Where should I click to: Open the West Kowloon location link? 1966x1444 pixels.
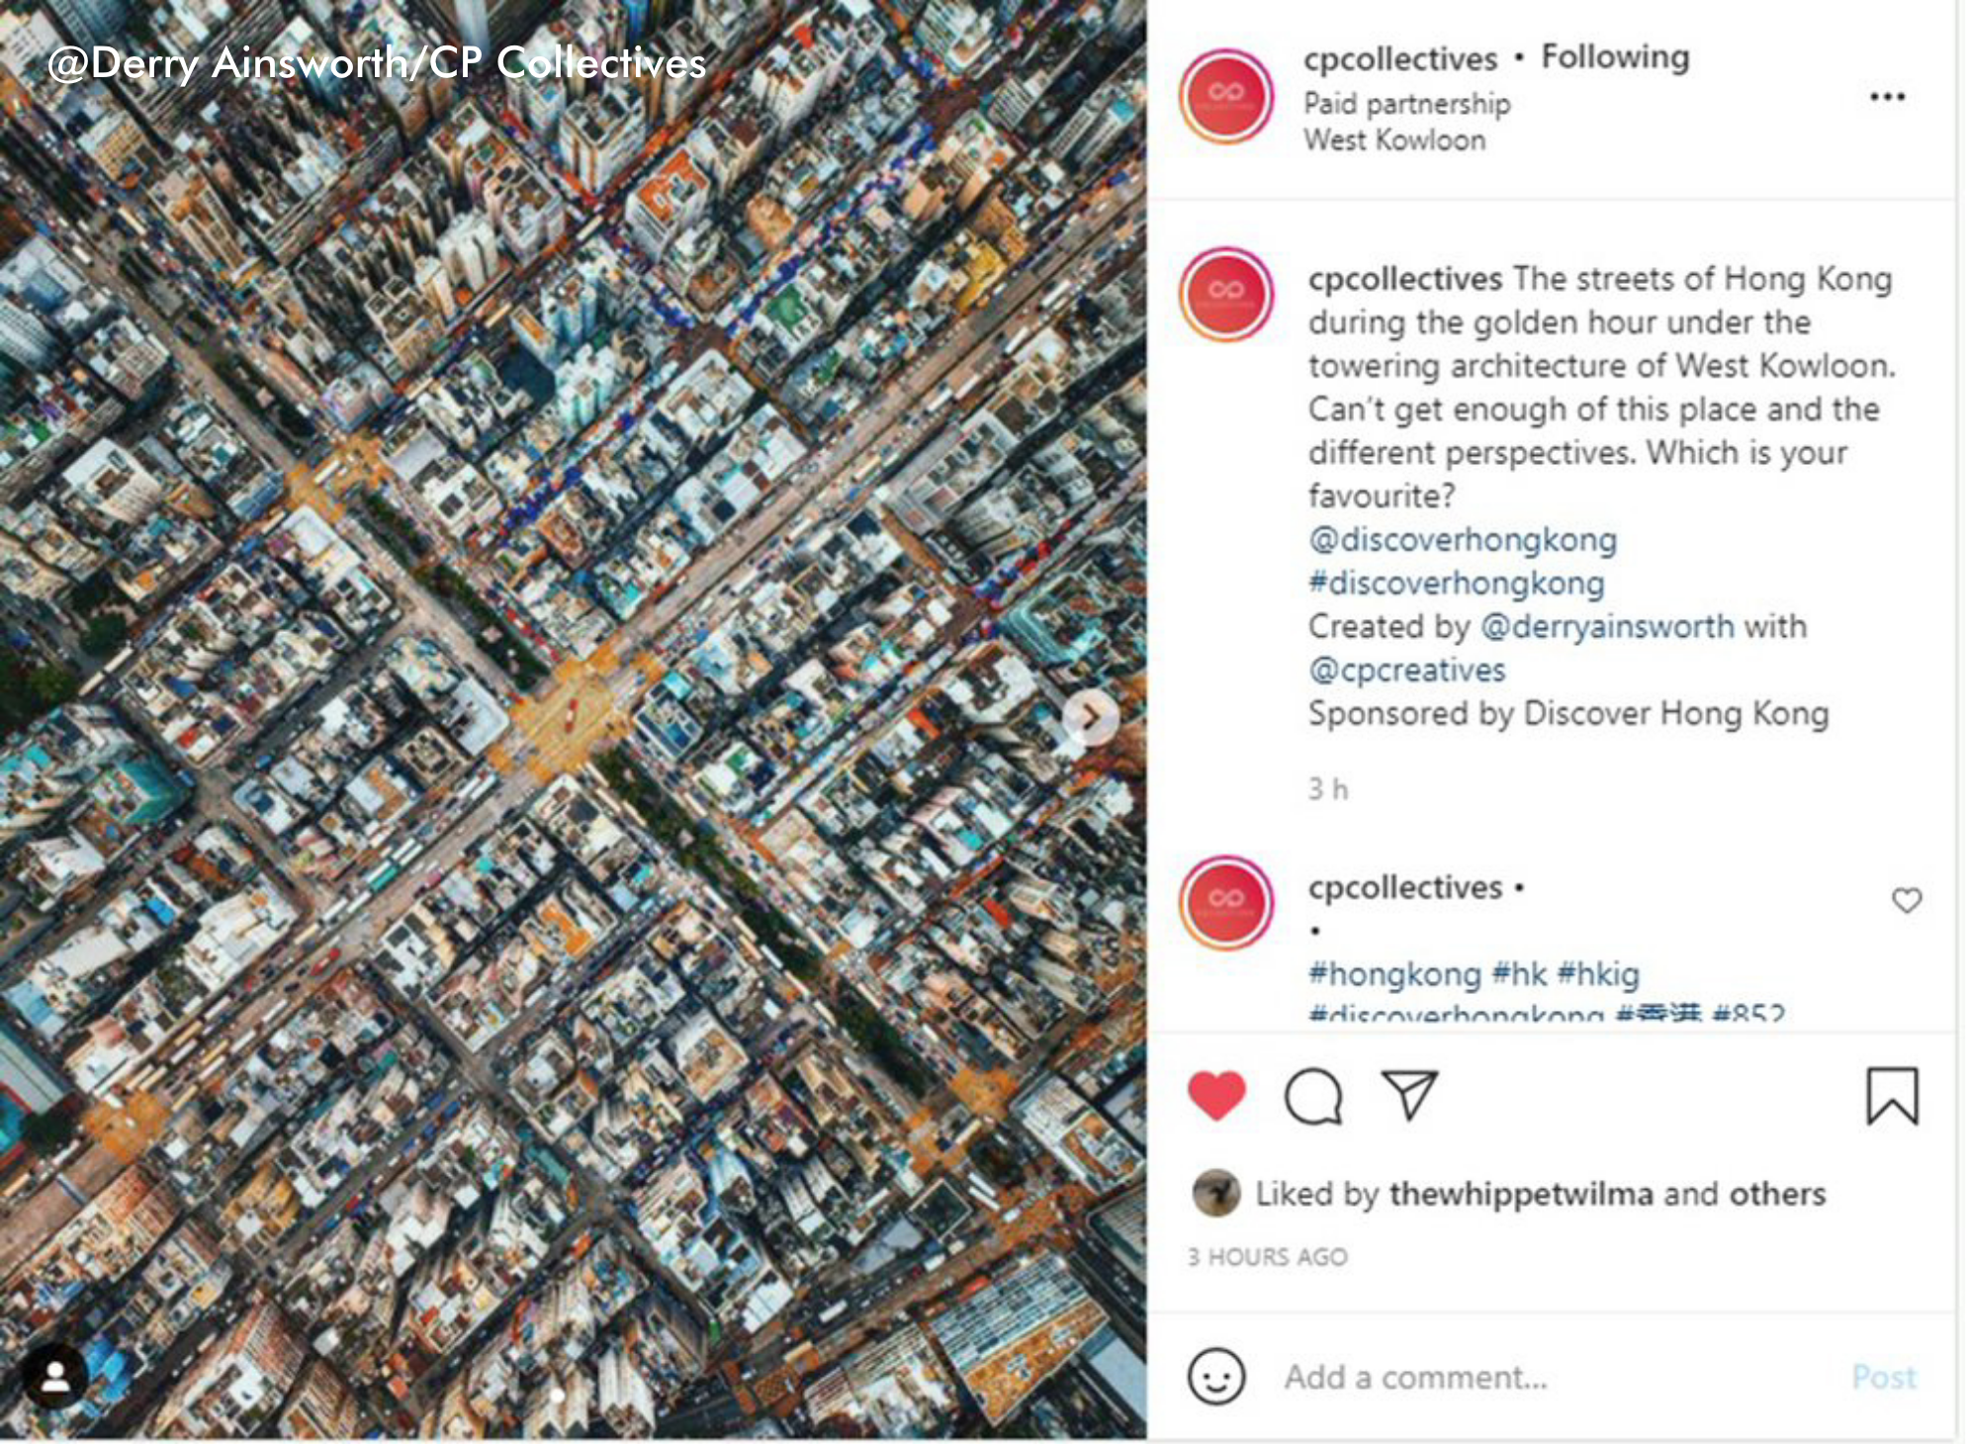(x=1394, y=140)
